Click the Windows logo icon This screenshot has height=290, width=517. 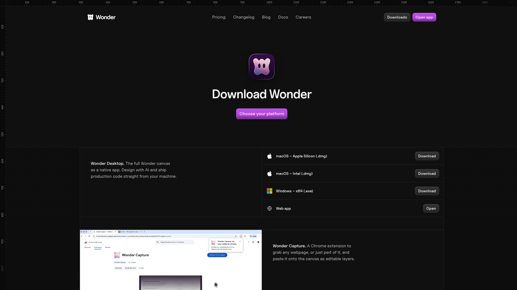tap(269, 191)
